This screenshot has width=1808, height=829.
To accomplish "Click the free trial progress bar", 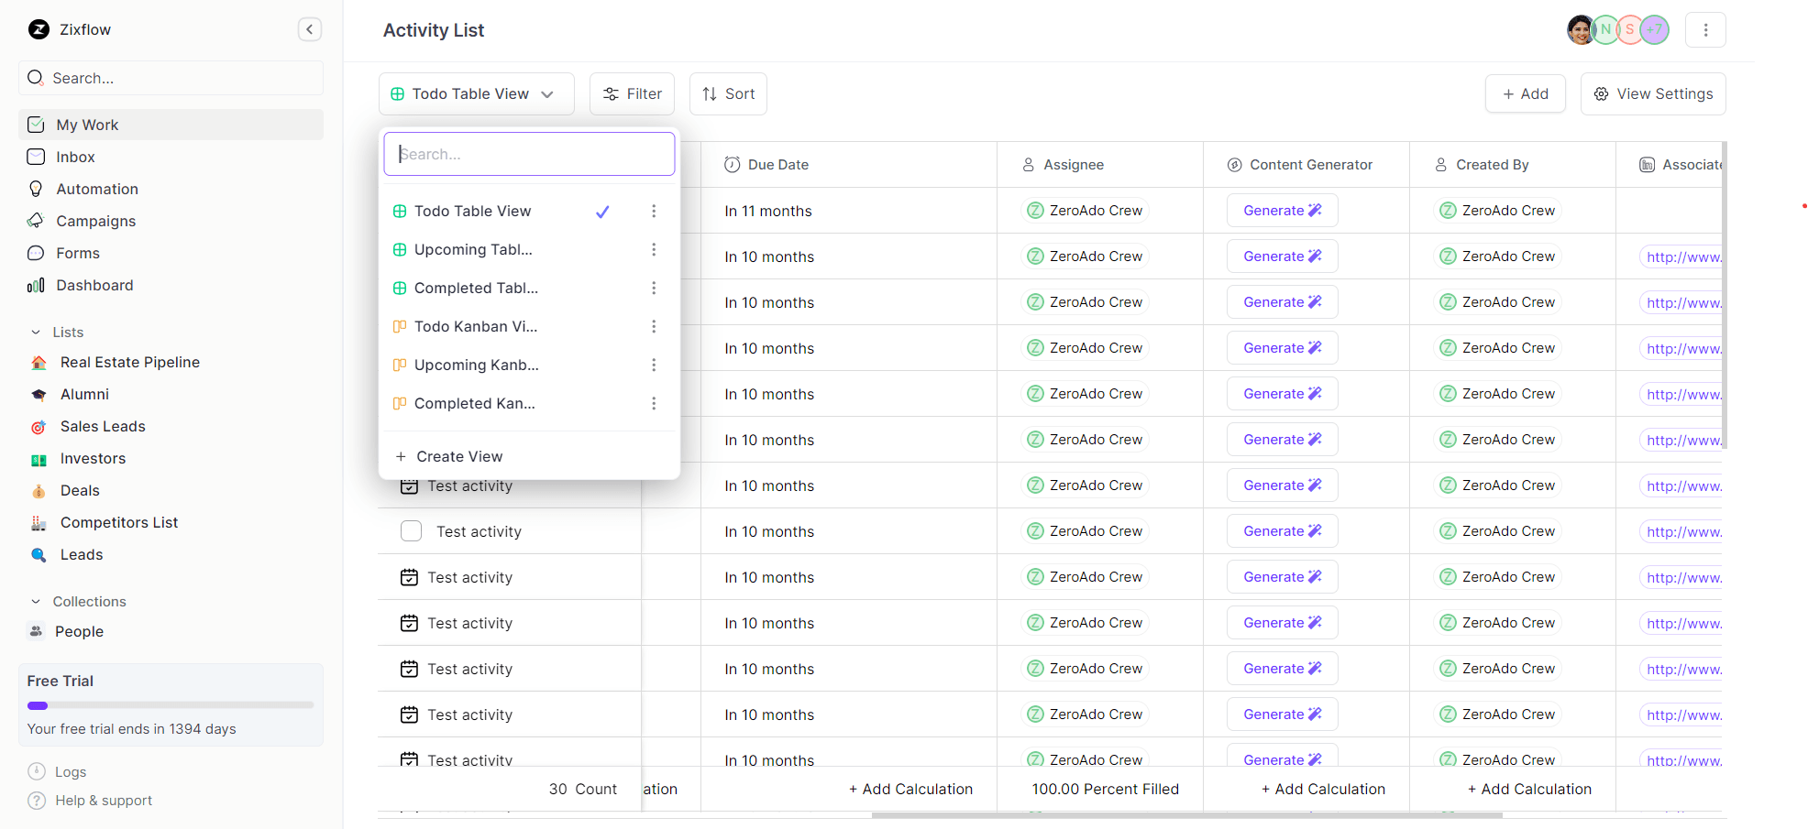I will 171,705.
